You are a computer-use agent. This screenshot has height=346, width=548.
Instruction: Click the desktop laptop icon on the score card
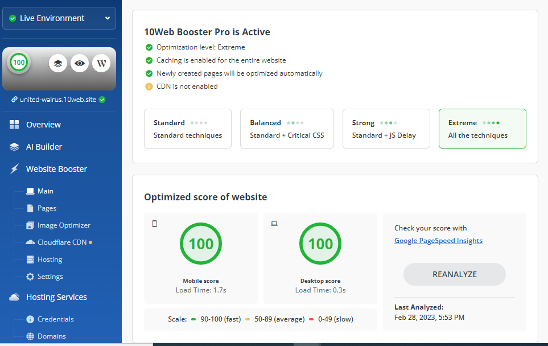tap(274, 224)
